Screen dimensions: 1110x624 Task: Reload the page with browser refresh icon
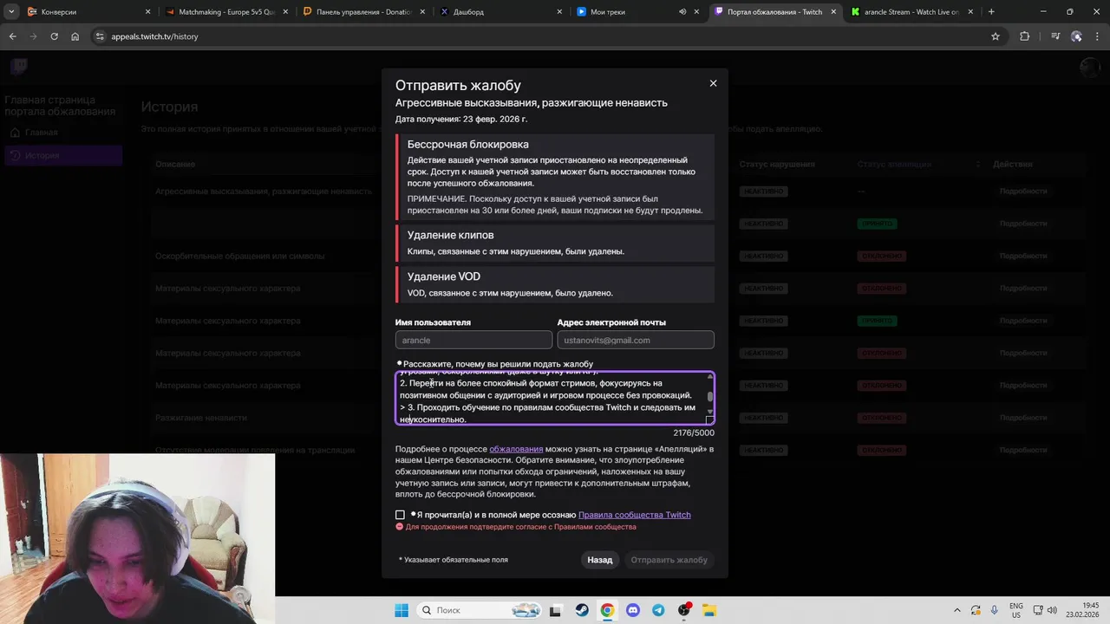(54, 36)
